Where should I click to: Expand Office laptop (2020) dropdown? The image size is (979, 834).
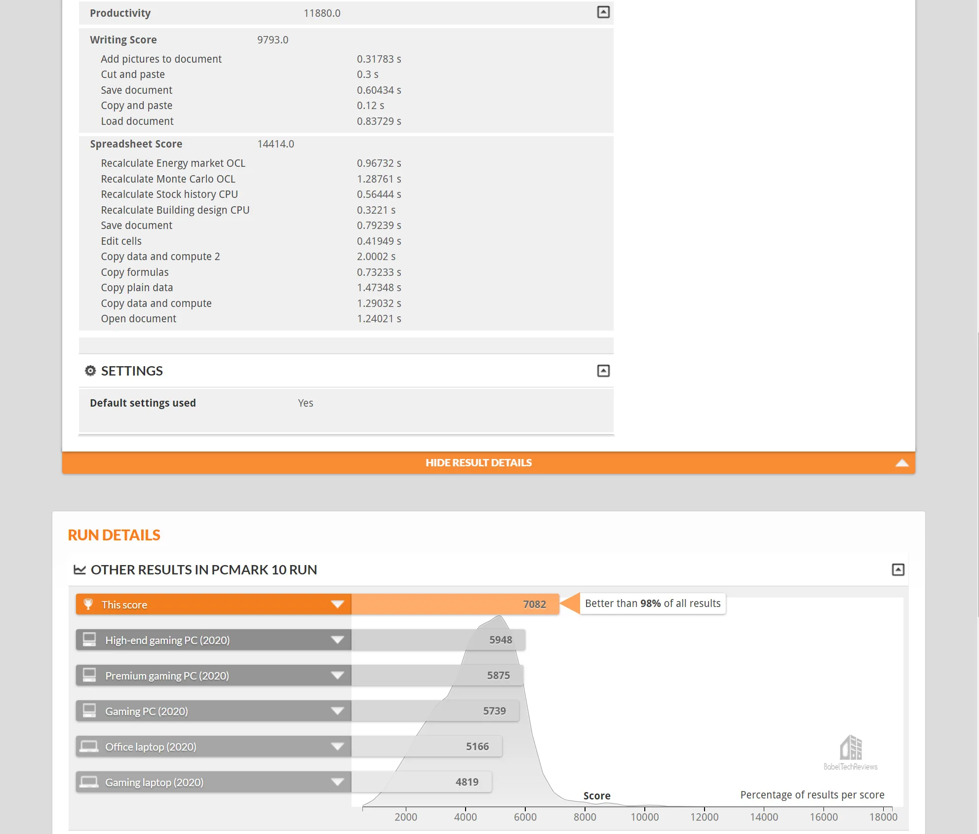[337, 747]
